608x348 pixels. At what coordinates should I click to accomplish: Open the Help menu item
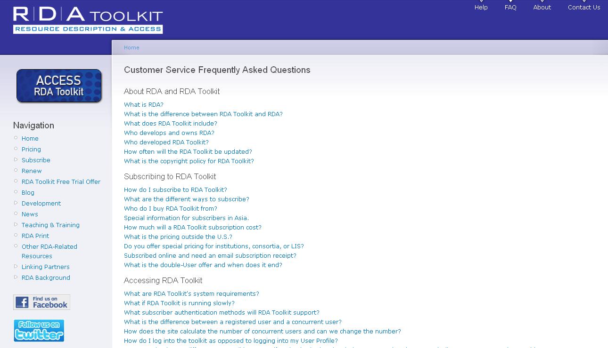click(x=481, y=7)
